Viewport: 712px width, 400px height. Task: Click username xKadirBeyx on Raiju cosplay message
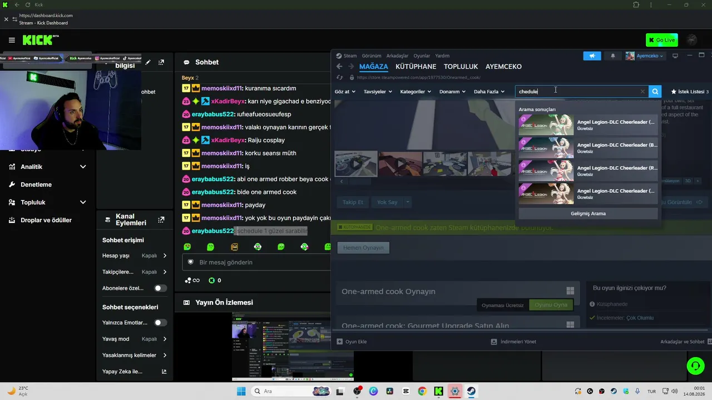228,140
